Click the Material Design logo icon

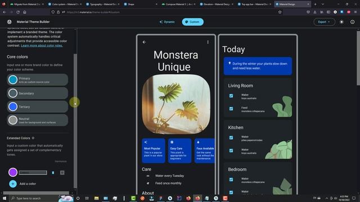10,22
